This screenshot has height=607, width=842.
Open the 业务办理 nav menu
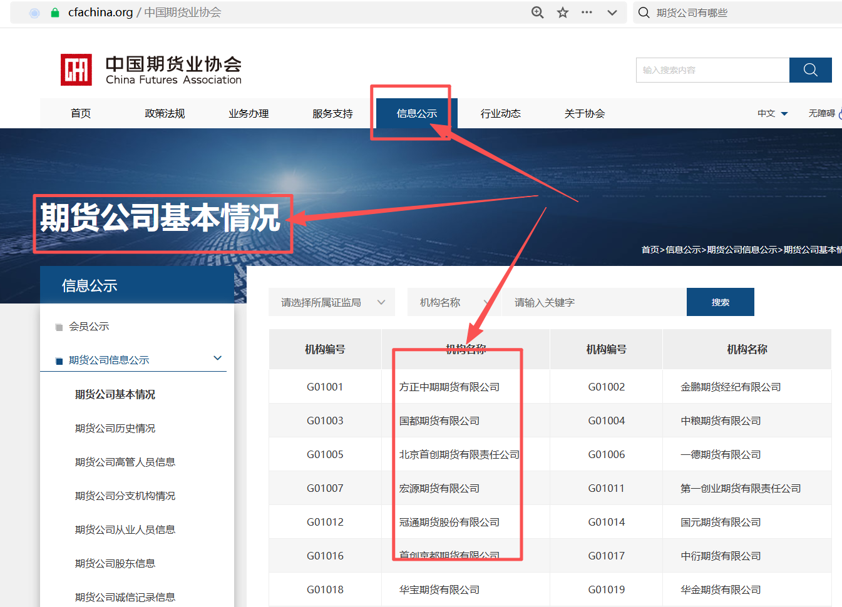249,113
